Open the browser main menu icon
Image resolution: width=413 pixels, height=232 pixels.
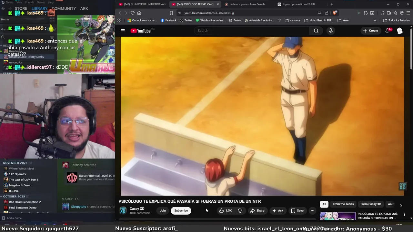408,13
